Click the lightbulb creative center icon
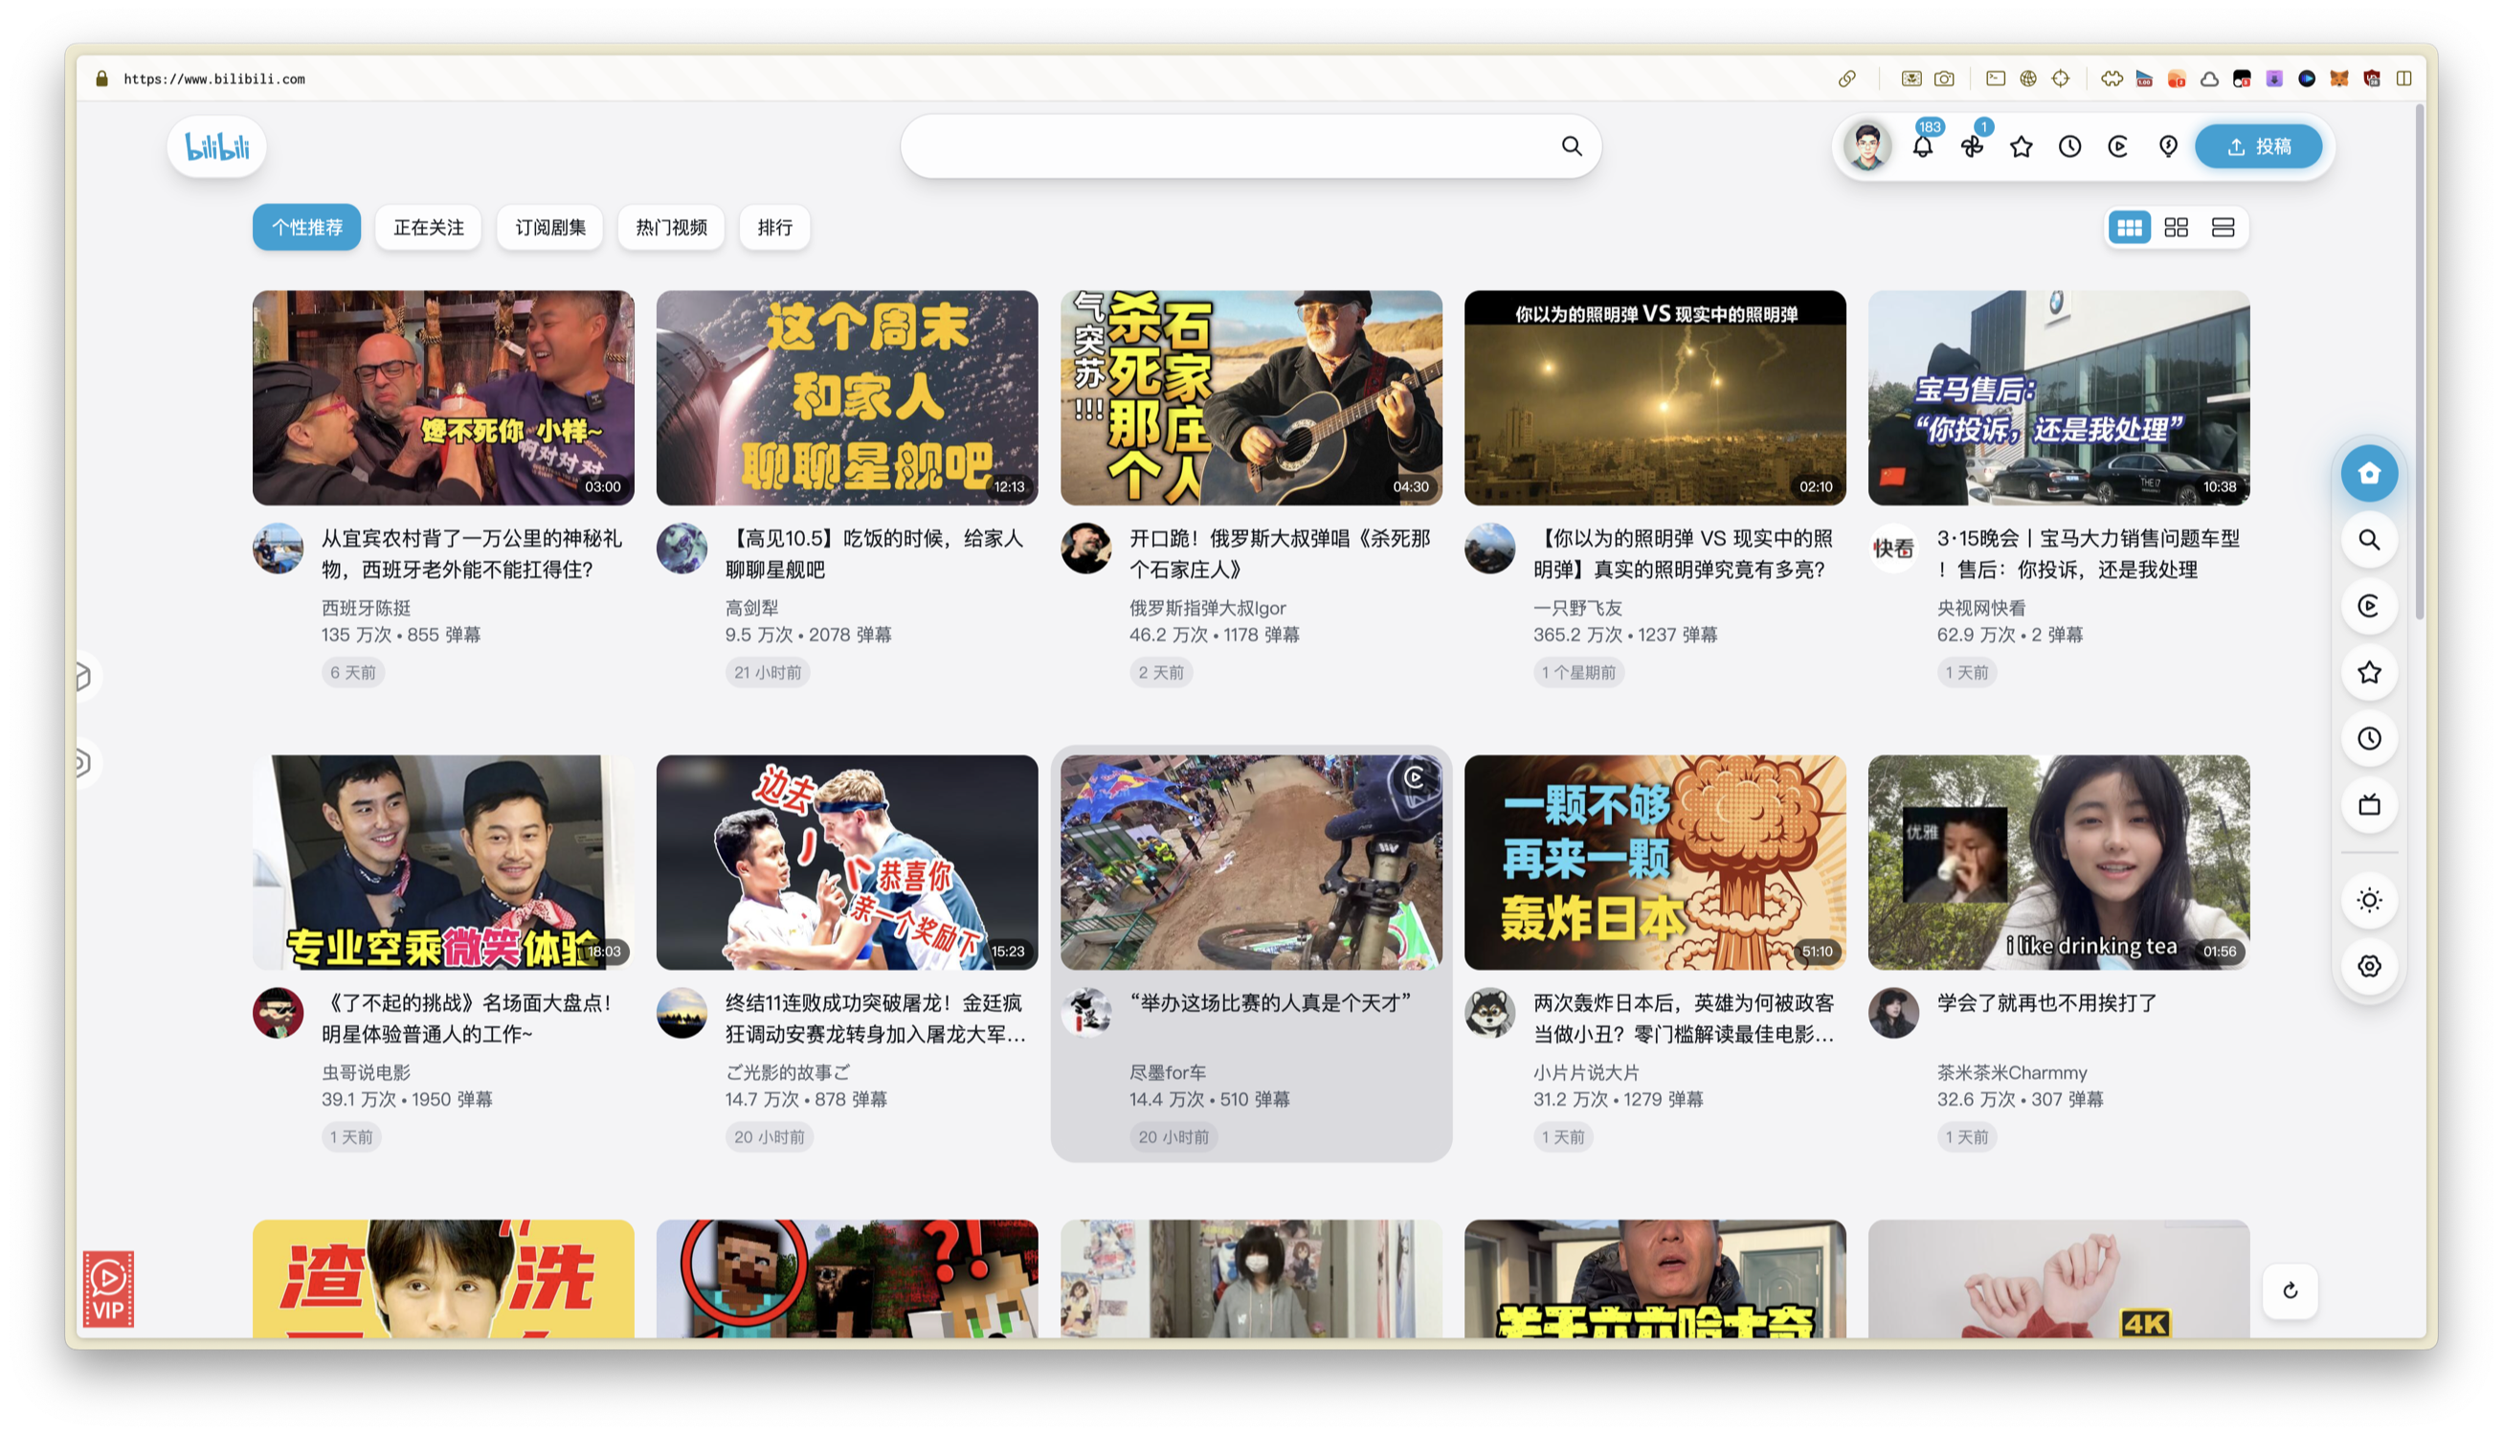This screenshot has width=2503, height=1435. pyautogui.click(x=2168, y=146)
